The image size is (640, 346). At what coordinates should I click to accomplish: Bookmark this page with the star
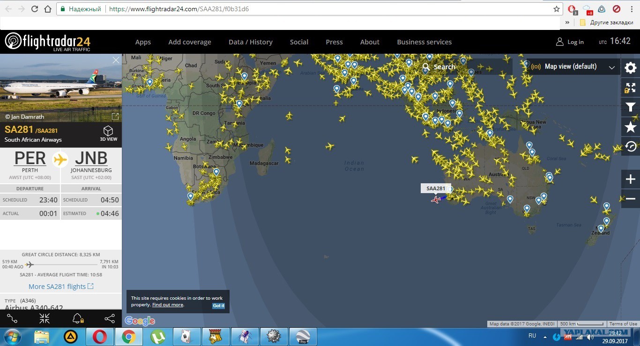pyautogui.click(x=557, y=9)
